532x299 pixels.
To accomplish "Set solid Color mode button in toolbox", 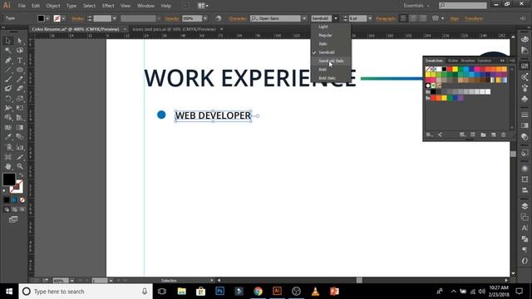I will (7, 200).
